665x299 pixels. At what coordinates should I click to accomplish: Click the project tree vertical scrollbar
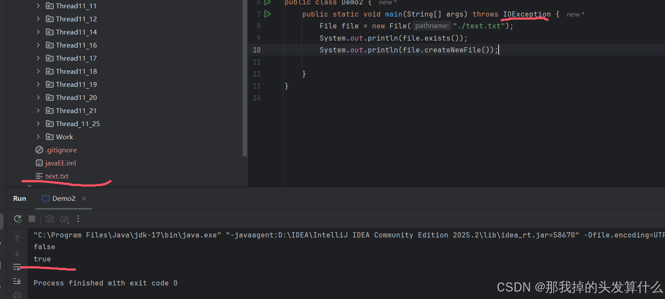coord(245,79)
